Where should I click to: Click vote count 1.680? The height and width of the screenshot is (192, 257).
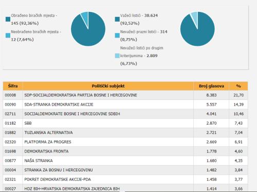click(211, 161)
